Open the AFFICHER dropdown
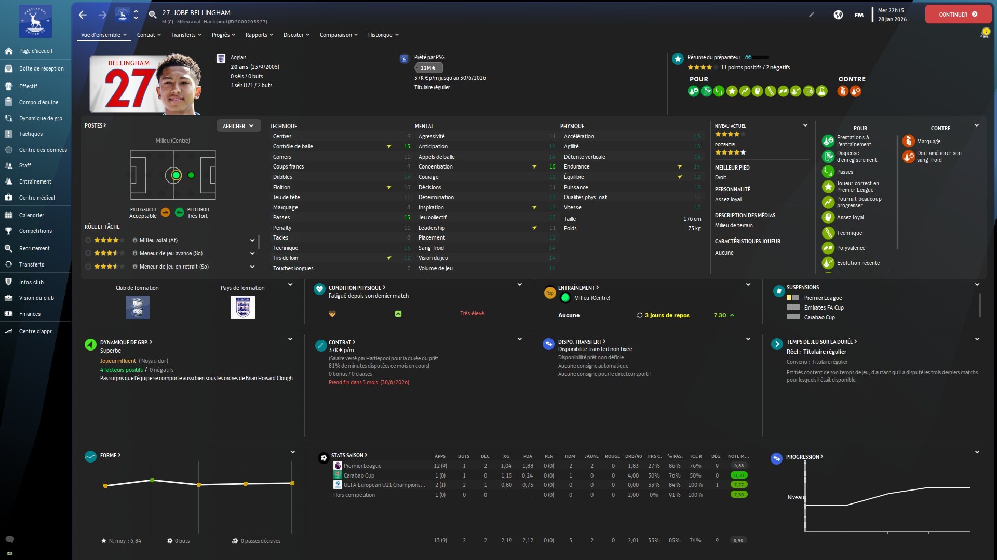The width and height of the screenshot is (997, 560). tap(238, 126)
